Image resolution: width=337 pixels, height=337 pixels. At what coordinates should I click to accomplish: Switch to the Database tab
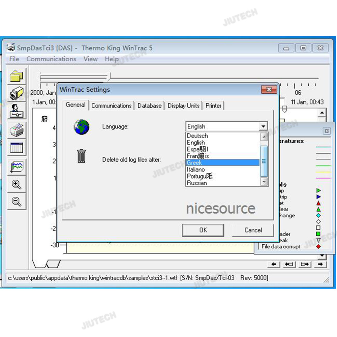(149, 106)
